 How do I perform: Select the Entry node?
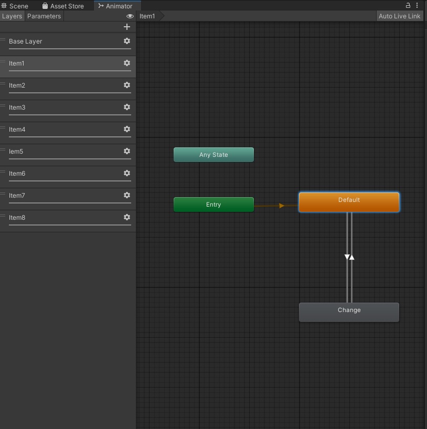[x=213, y=205]
